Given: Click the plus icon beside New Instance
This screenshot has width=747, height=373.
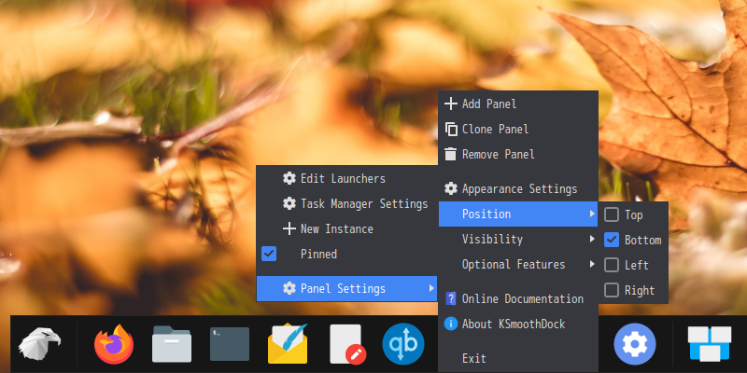Looking at the screenshot, I should pyautogui.click(x=289, y=228).
